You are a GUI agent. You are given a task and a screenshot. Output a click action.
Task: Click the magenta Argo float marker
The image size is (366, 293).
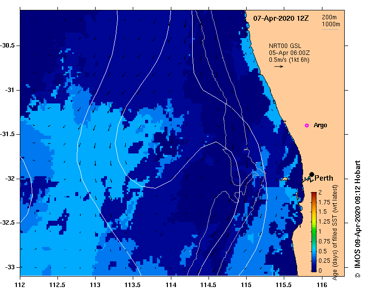click(307, 126)
